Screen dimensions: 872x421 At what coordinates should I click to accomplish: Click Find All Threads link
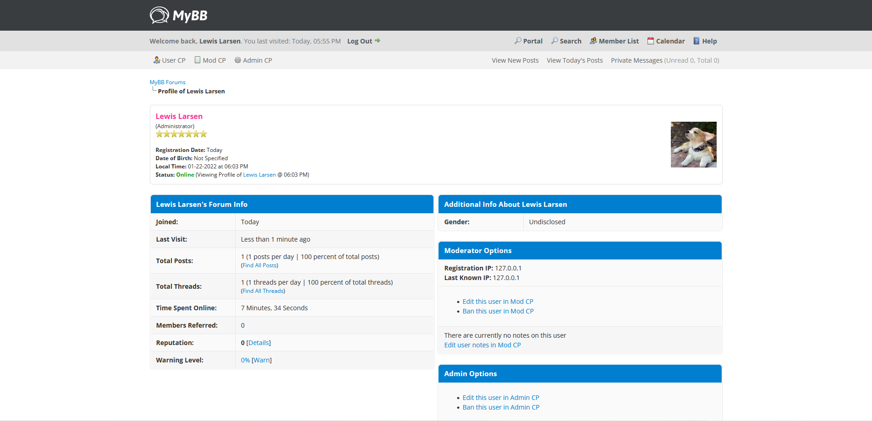(263, 291)
